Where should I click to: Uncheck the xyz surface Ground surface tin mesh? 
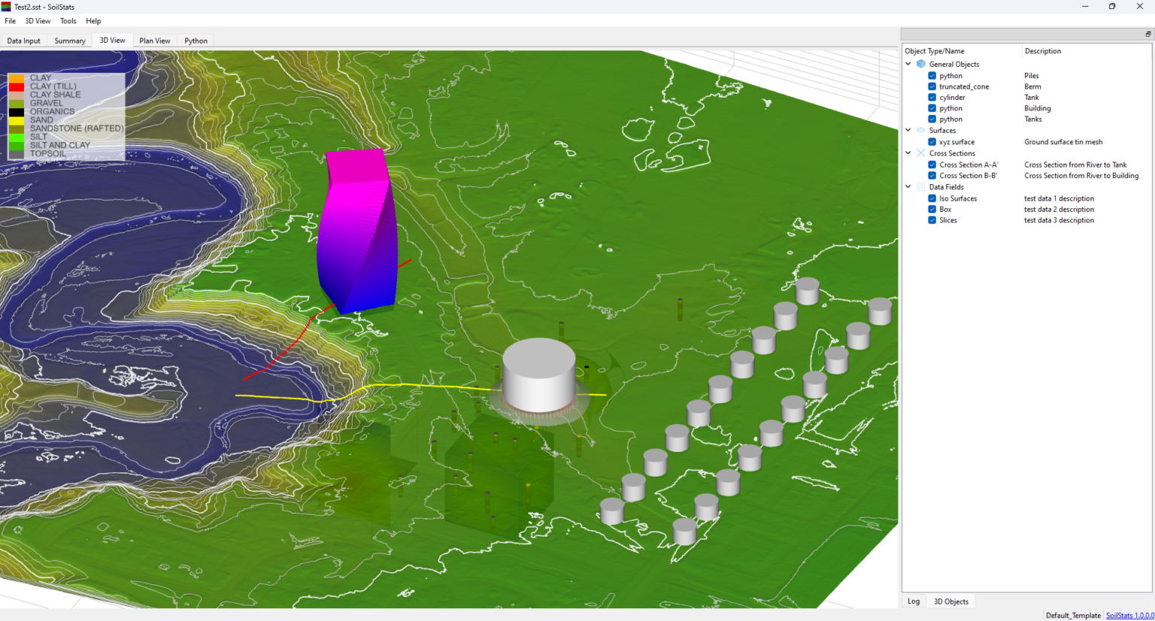tap(932, 141)
